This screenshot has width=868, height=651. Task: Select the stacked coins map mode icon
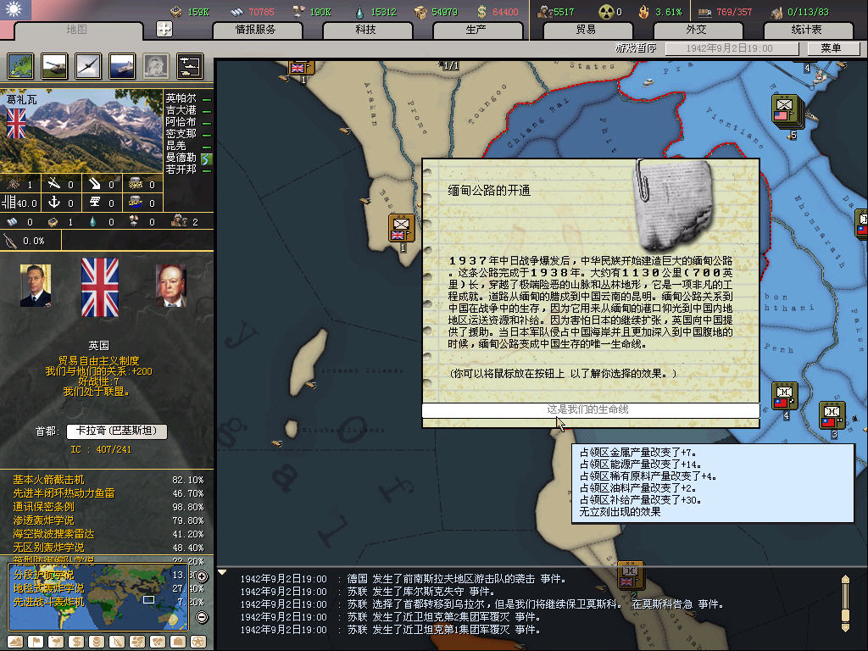coord(97,642)
